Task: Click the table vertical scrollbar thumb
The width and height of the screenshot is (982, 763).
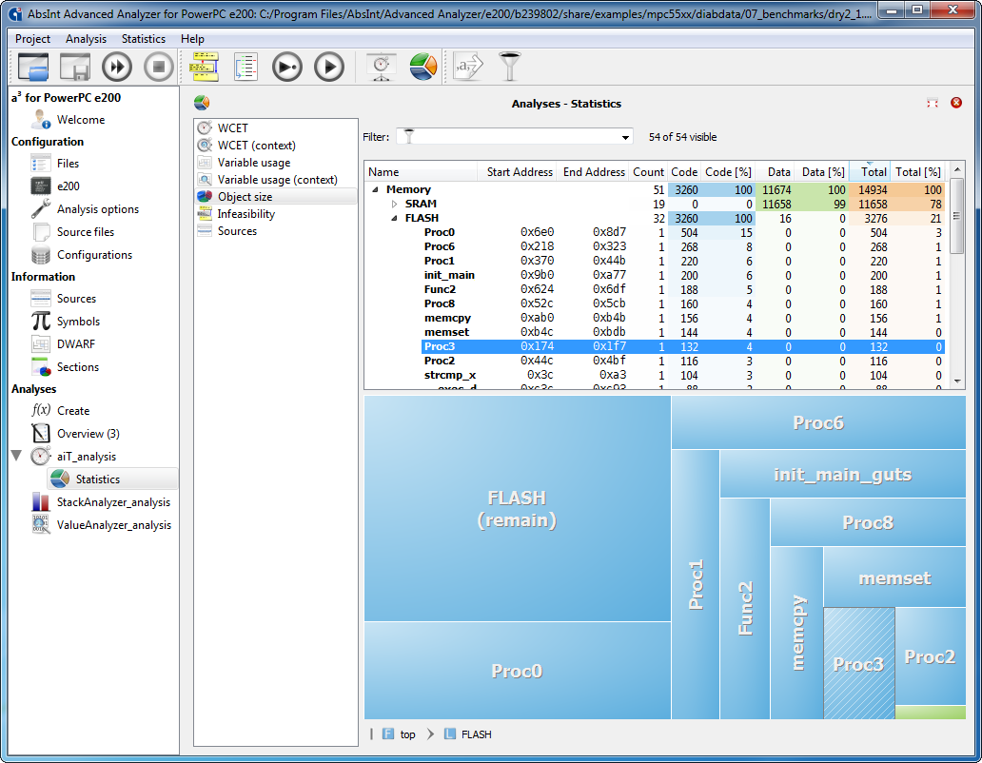Action: tap(956, 217)
